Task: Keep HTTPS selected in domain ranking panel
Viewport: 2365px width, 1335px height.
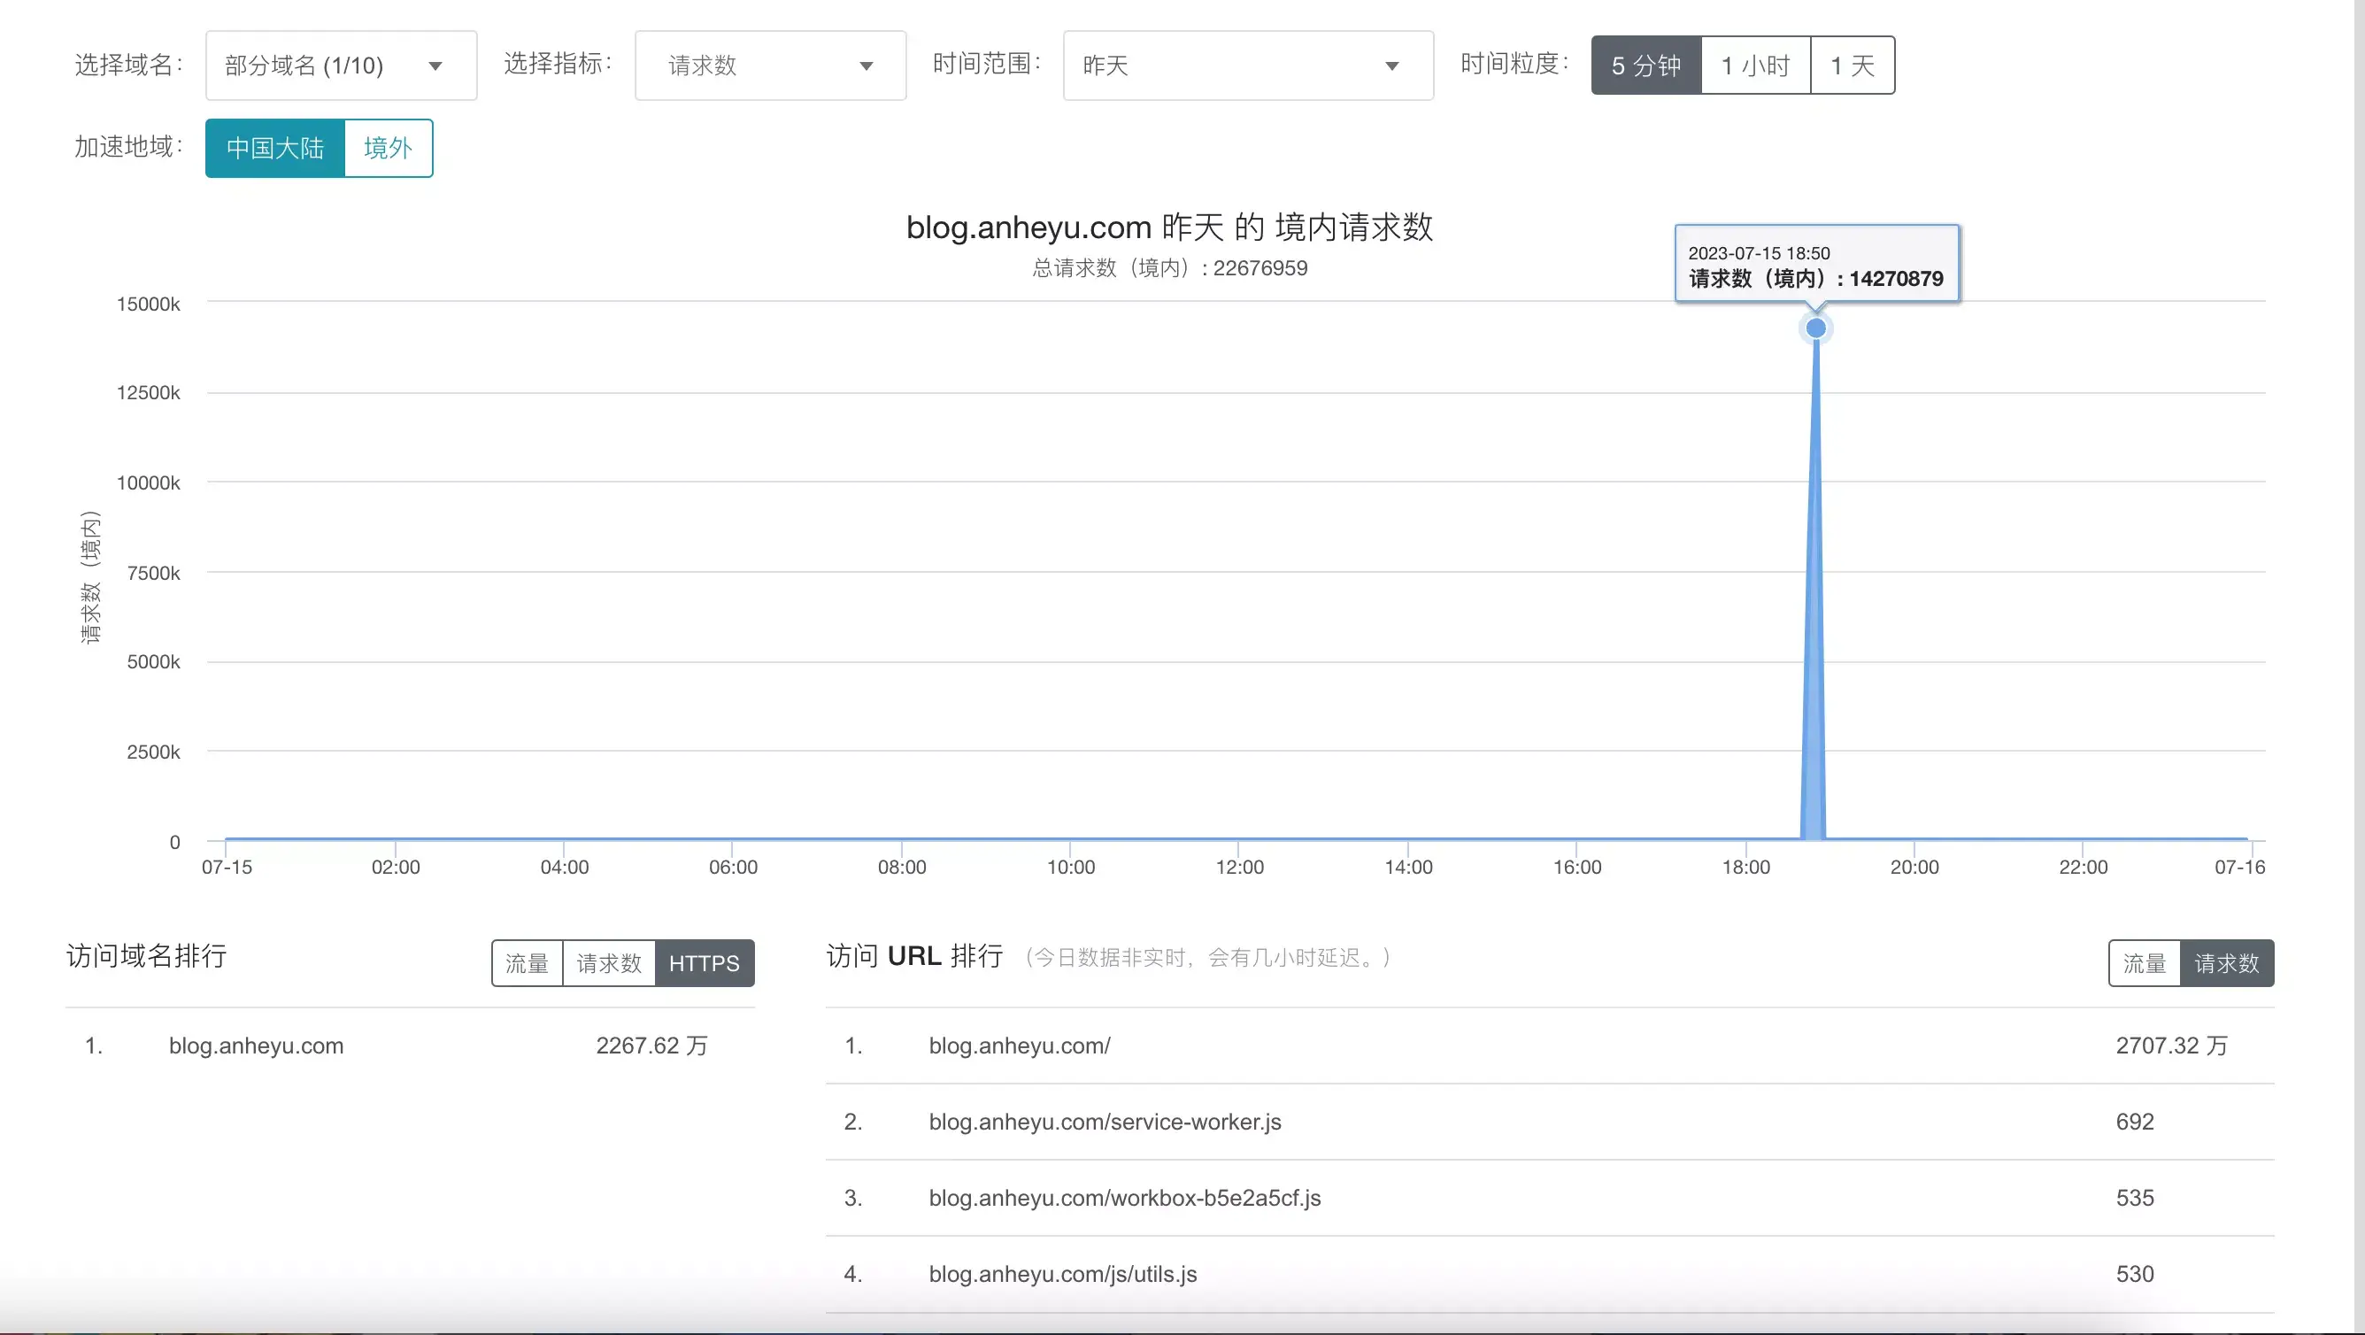Action: point(705,963)
